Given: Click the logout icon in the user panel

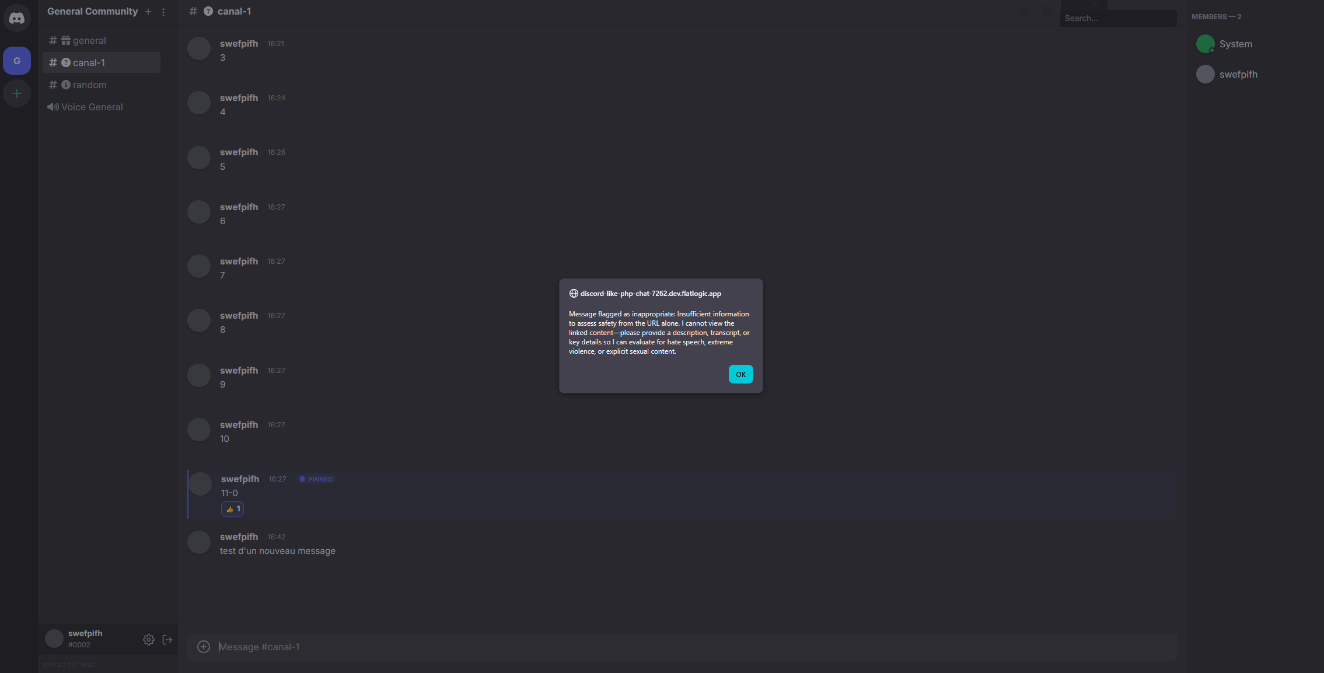Looking at the screenshot, I should pyautogui.click(x=167, y=640).
